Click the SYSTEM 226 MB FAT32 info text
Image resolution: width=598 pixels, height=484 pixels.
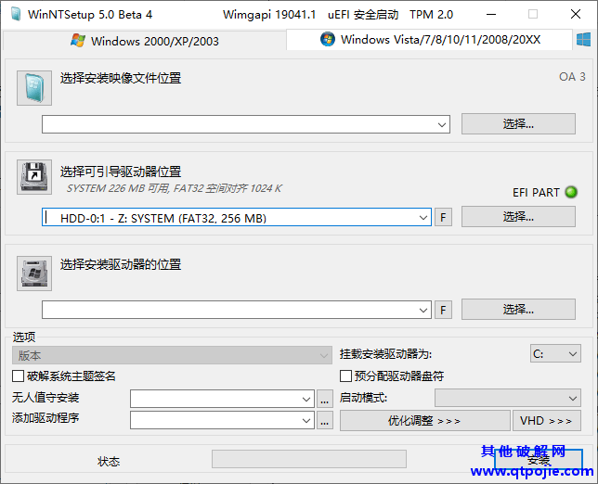point(175,188)
